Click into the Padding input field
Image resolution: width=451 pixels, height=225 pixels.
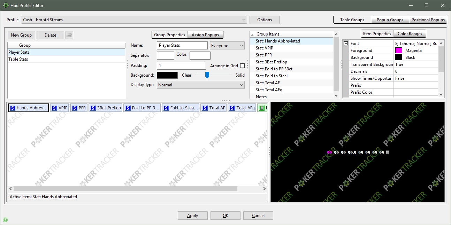point(181,65)
